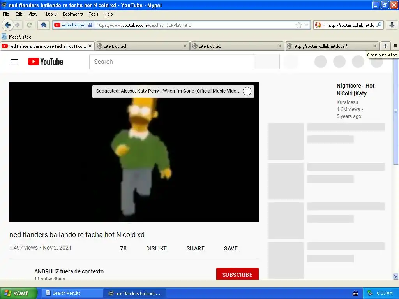Switch to the second Site Blocked tab

237,46
